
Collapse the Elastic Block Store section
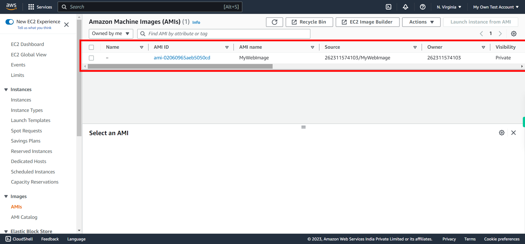tap(6, 231)
